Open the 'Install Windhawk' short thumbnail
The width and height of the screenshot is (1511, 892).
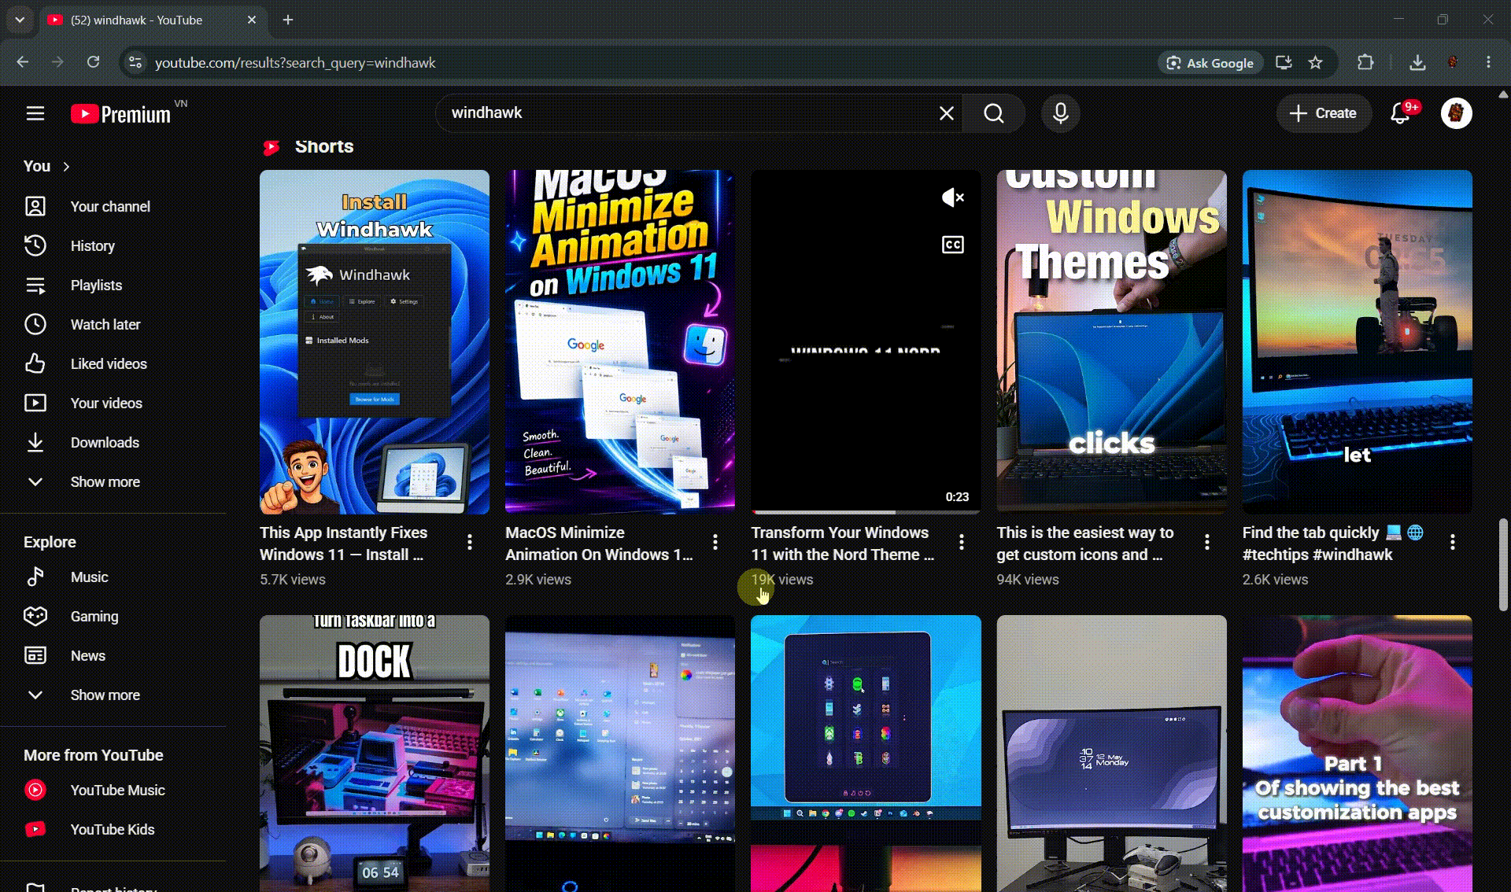tap(375, 342)
